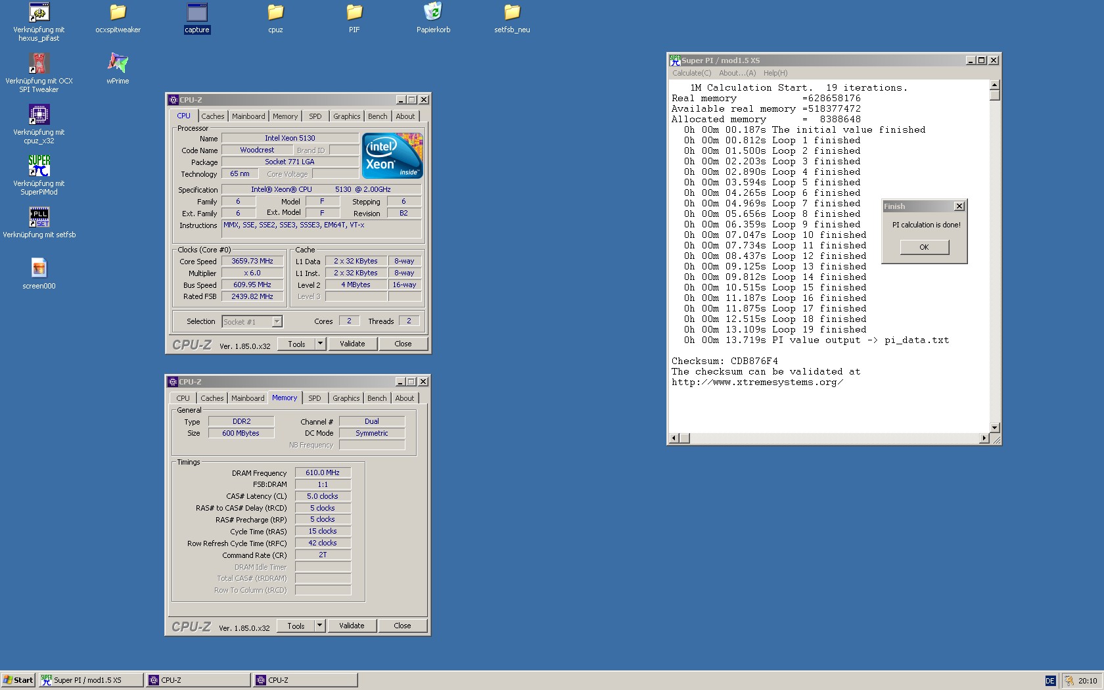The width and height of the screenshot is (1104, 690).
Task: Click Super PI vertical scrollbar up arrow
Action: pos(995,85)
